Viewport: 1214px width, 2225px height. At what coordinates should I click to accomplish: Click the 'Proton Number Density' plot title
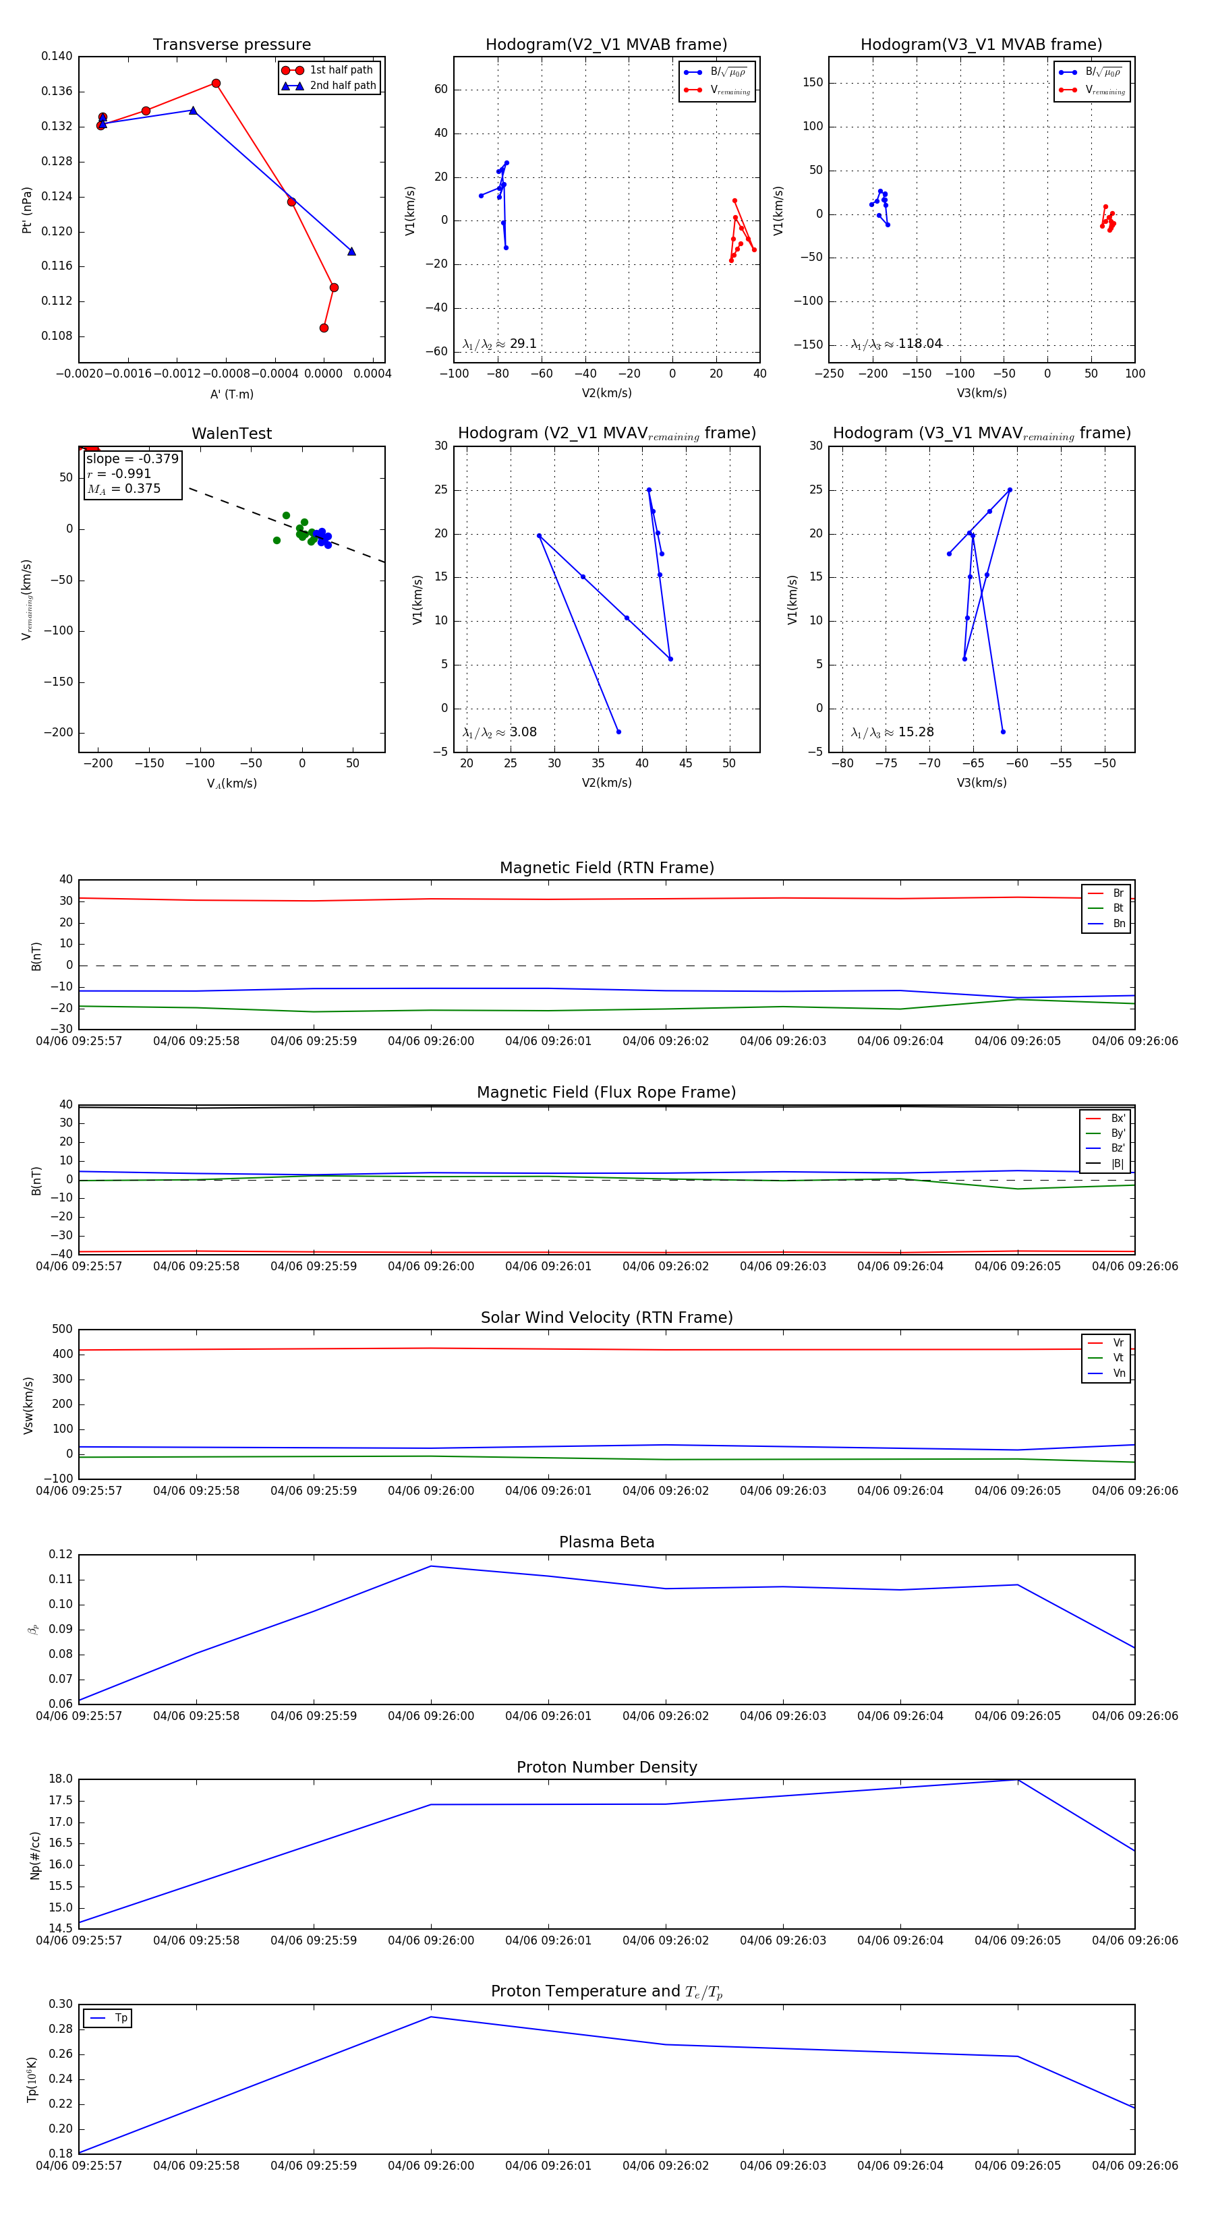click(x=606, y=1767)
